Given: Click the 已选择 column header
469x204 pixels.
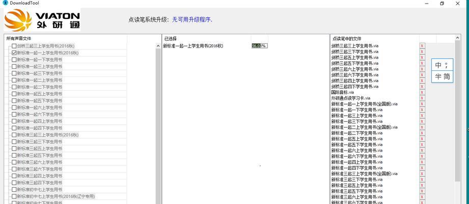Looking at the screenshot, I should point(206,38).
